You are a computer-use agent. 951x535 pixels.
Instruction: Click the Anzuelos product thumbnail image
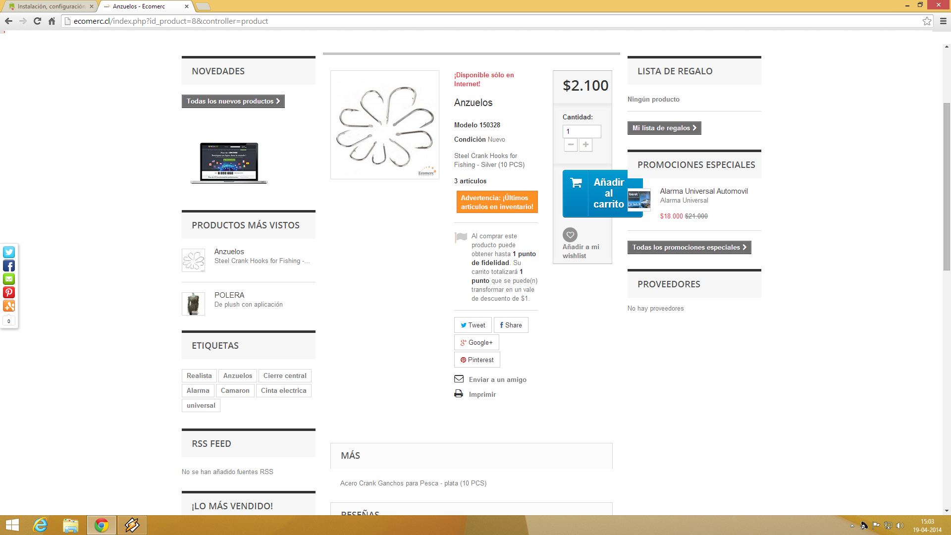[x=193, y=260]
